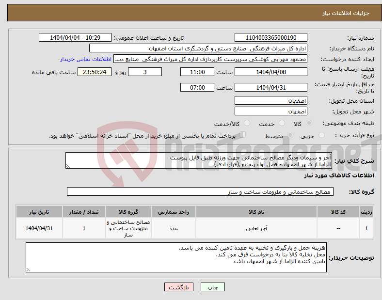
Task: Click the deadline time field 11:00
Action: click(197, 72)
